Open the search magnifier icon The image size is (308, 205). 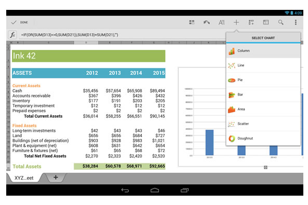point(280,22)
